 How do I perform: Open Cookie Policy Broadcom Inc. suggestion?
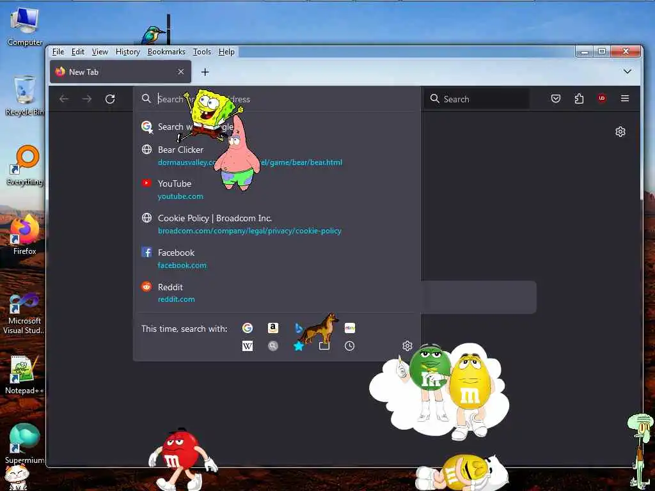point(277,224)
